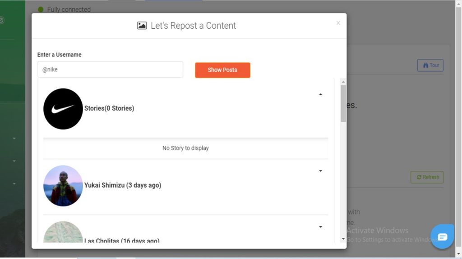Image resolution: width=462 pixels, height=259 pixels.
Task: Expand the second left sidebar menu arrow
Action: [14, 161]
